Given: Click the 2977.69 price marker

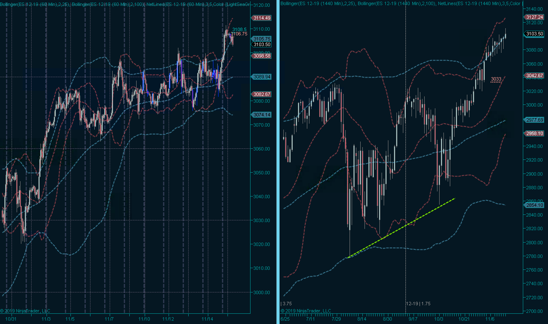Looking at the screenshot, I should [534, 120].
